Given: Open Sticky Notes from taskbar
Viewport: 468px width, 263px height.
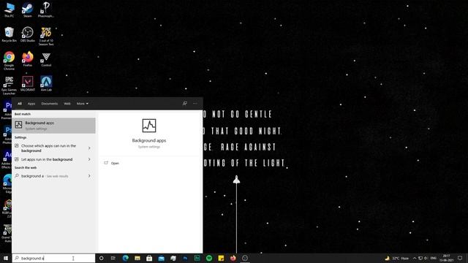Looking at the screenshot, I should pos(221,258).
